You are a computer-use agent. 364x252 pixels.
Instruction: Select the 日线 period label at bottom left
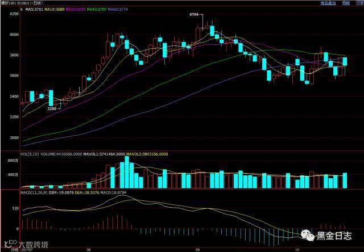15,250
